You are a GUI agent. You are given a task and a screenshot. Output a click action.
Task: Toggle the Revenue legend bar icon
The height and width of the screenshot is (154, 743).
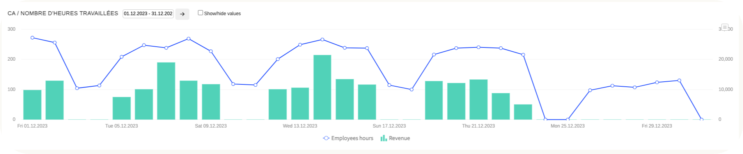[384, 138]
